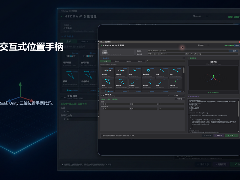Collapse the 参数配置 section in background window

[x=62, y=97]
